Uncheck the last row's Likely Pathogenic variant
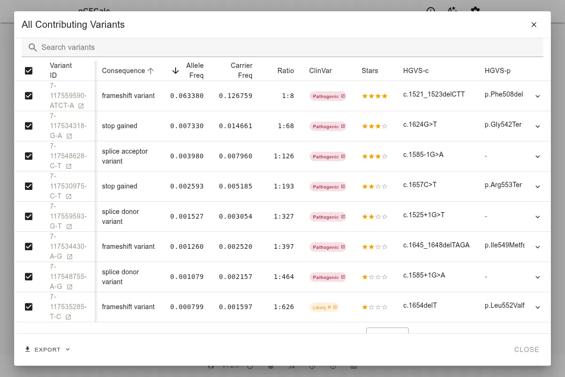The height and width of the screenshot is (377, 565). 29,307
